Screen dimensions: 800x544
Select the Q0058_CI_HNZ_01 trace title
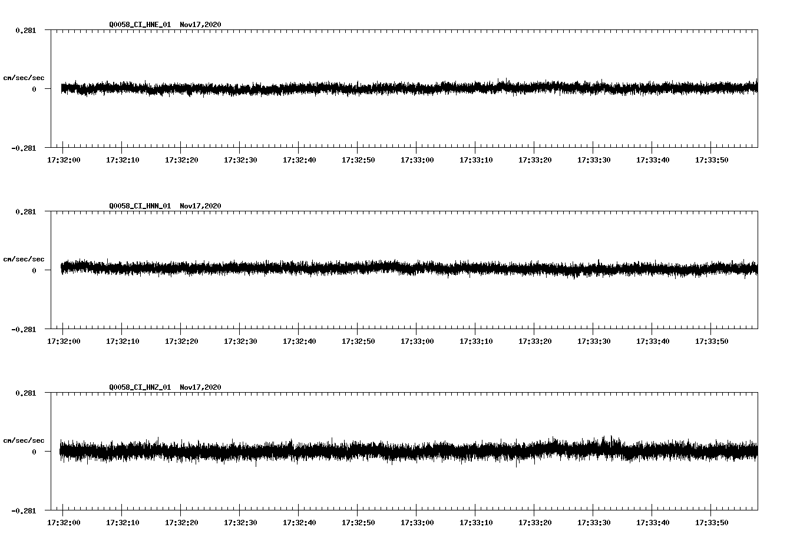pos(140,387)
